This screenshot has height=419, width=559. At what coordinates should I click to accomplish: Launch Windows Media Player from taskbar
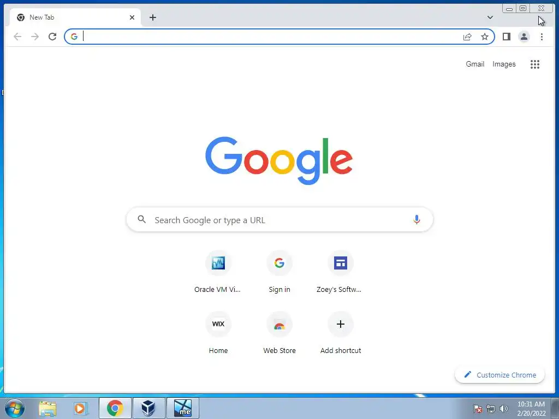coord(81,409)
